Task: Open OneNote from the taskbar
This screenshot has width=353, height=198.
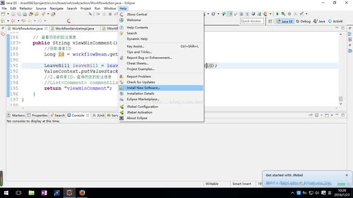Action: pyautogui.click(x=44, y=193)
